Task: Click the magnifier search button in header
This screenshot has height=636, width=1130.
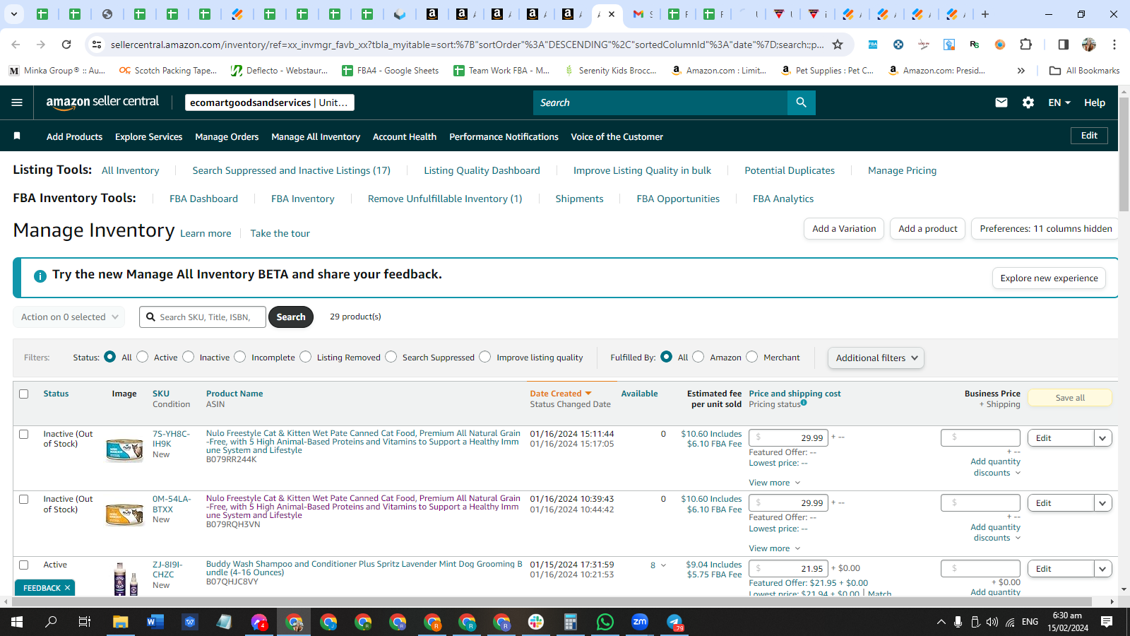Action: click(x=801, y=102)
